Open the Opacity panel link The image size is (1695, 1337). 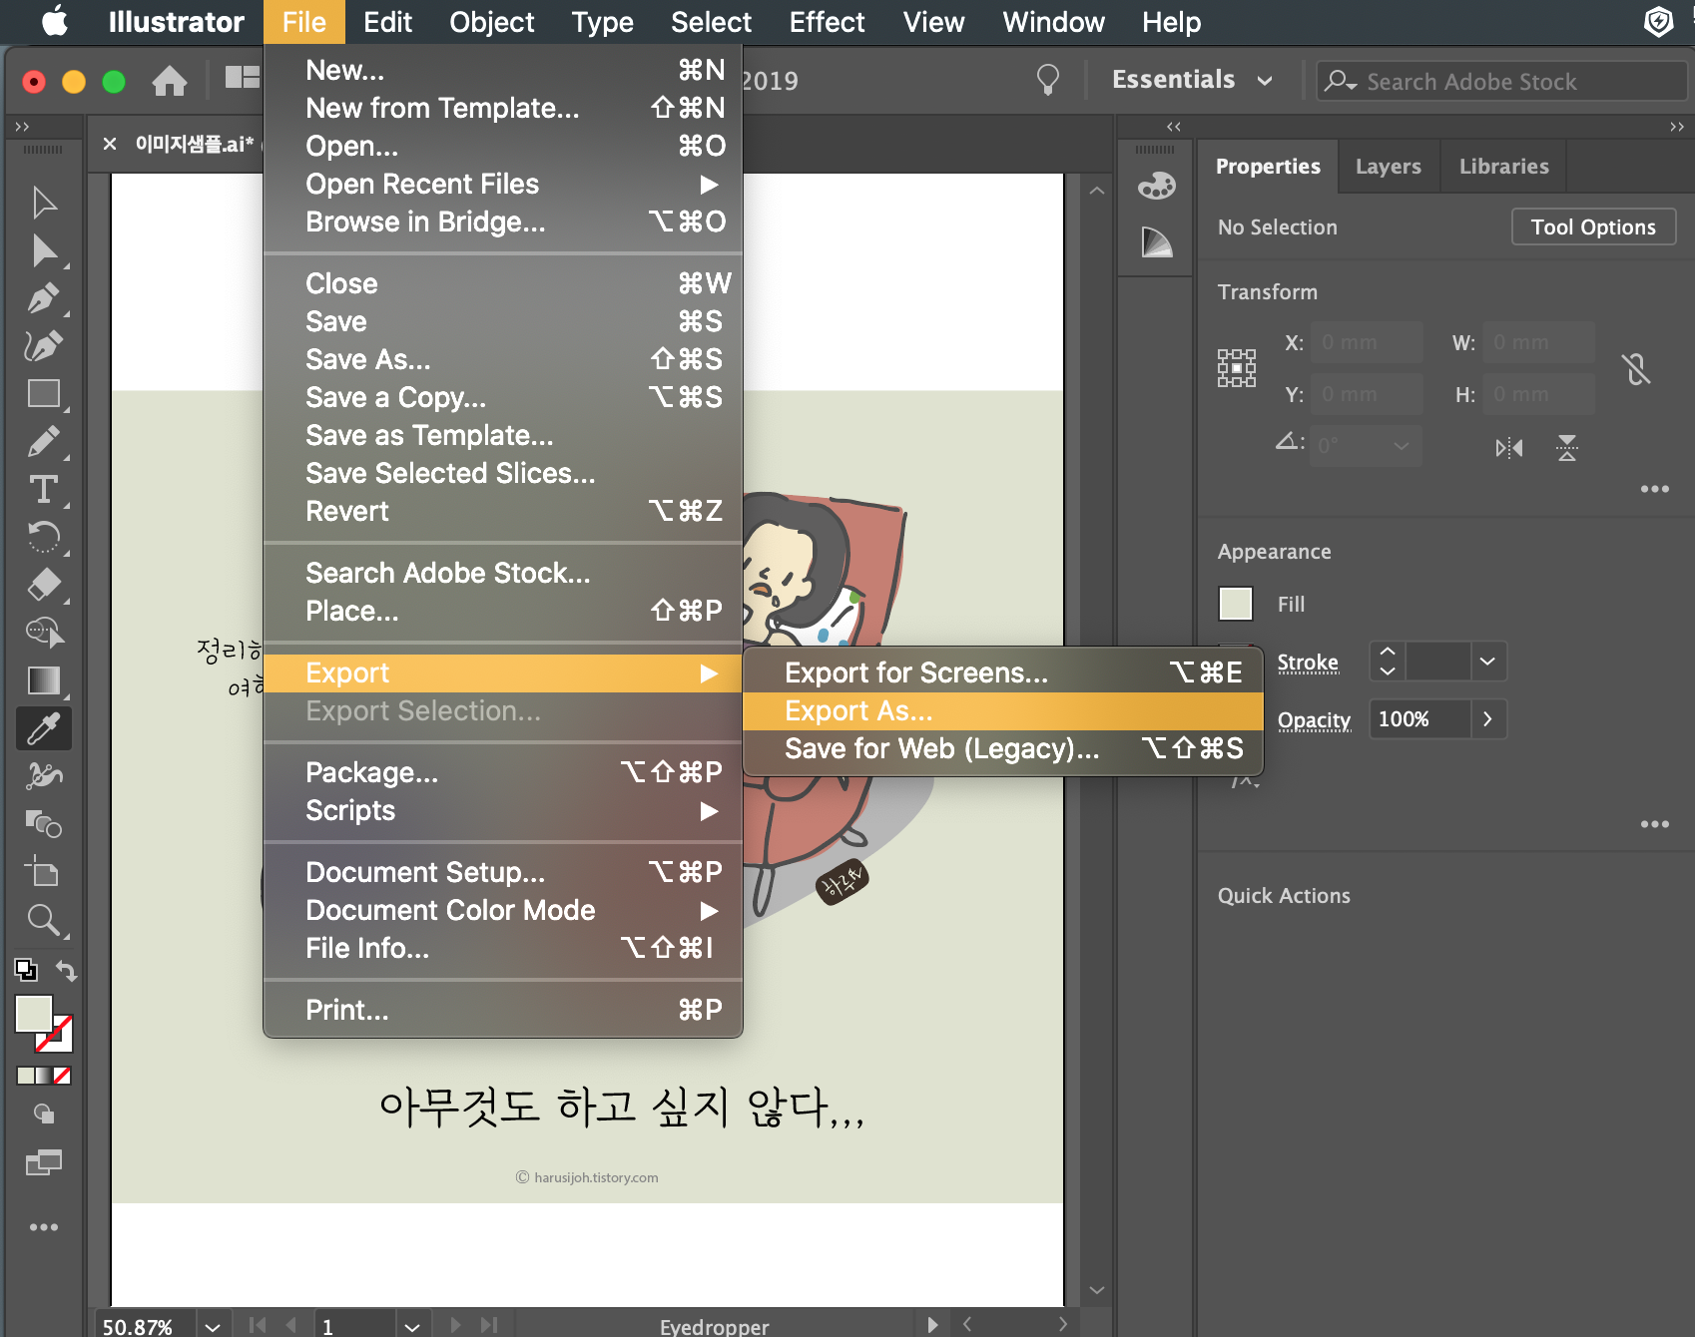(x=1314, y=720)
